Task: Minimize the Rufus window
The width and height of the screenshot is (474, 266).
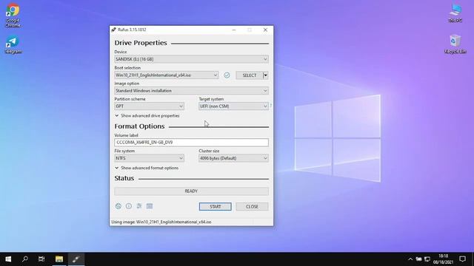Action: (234, 30)
